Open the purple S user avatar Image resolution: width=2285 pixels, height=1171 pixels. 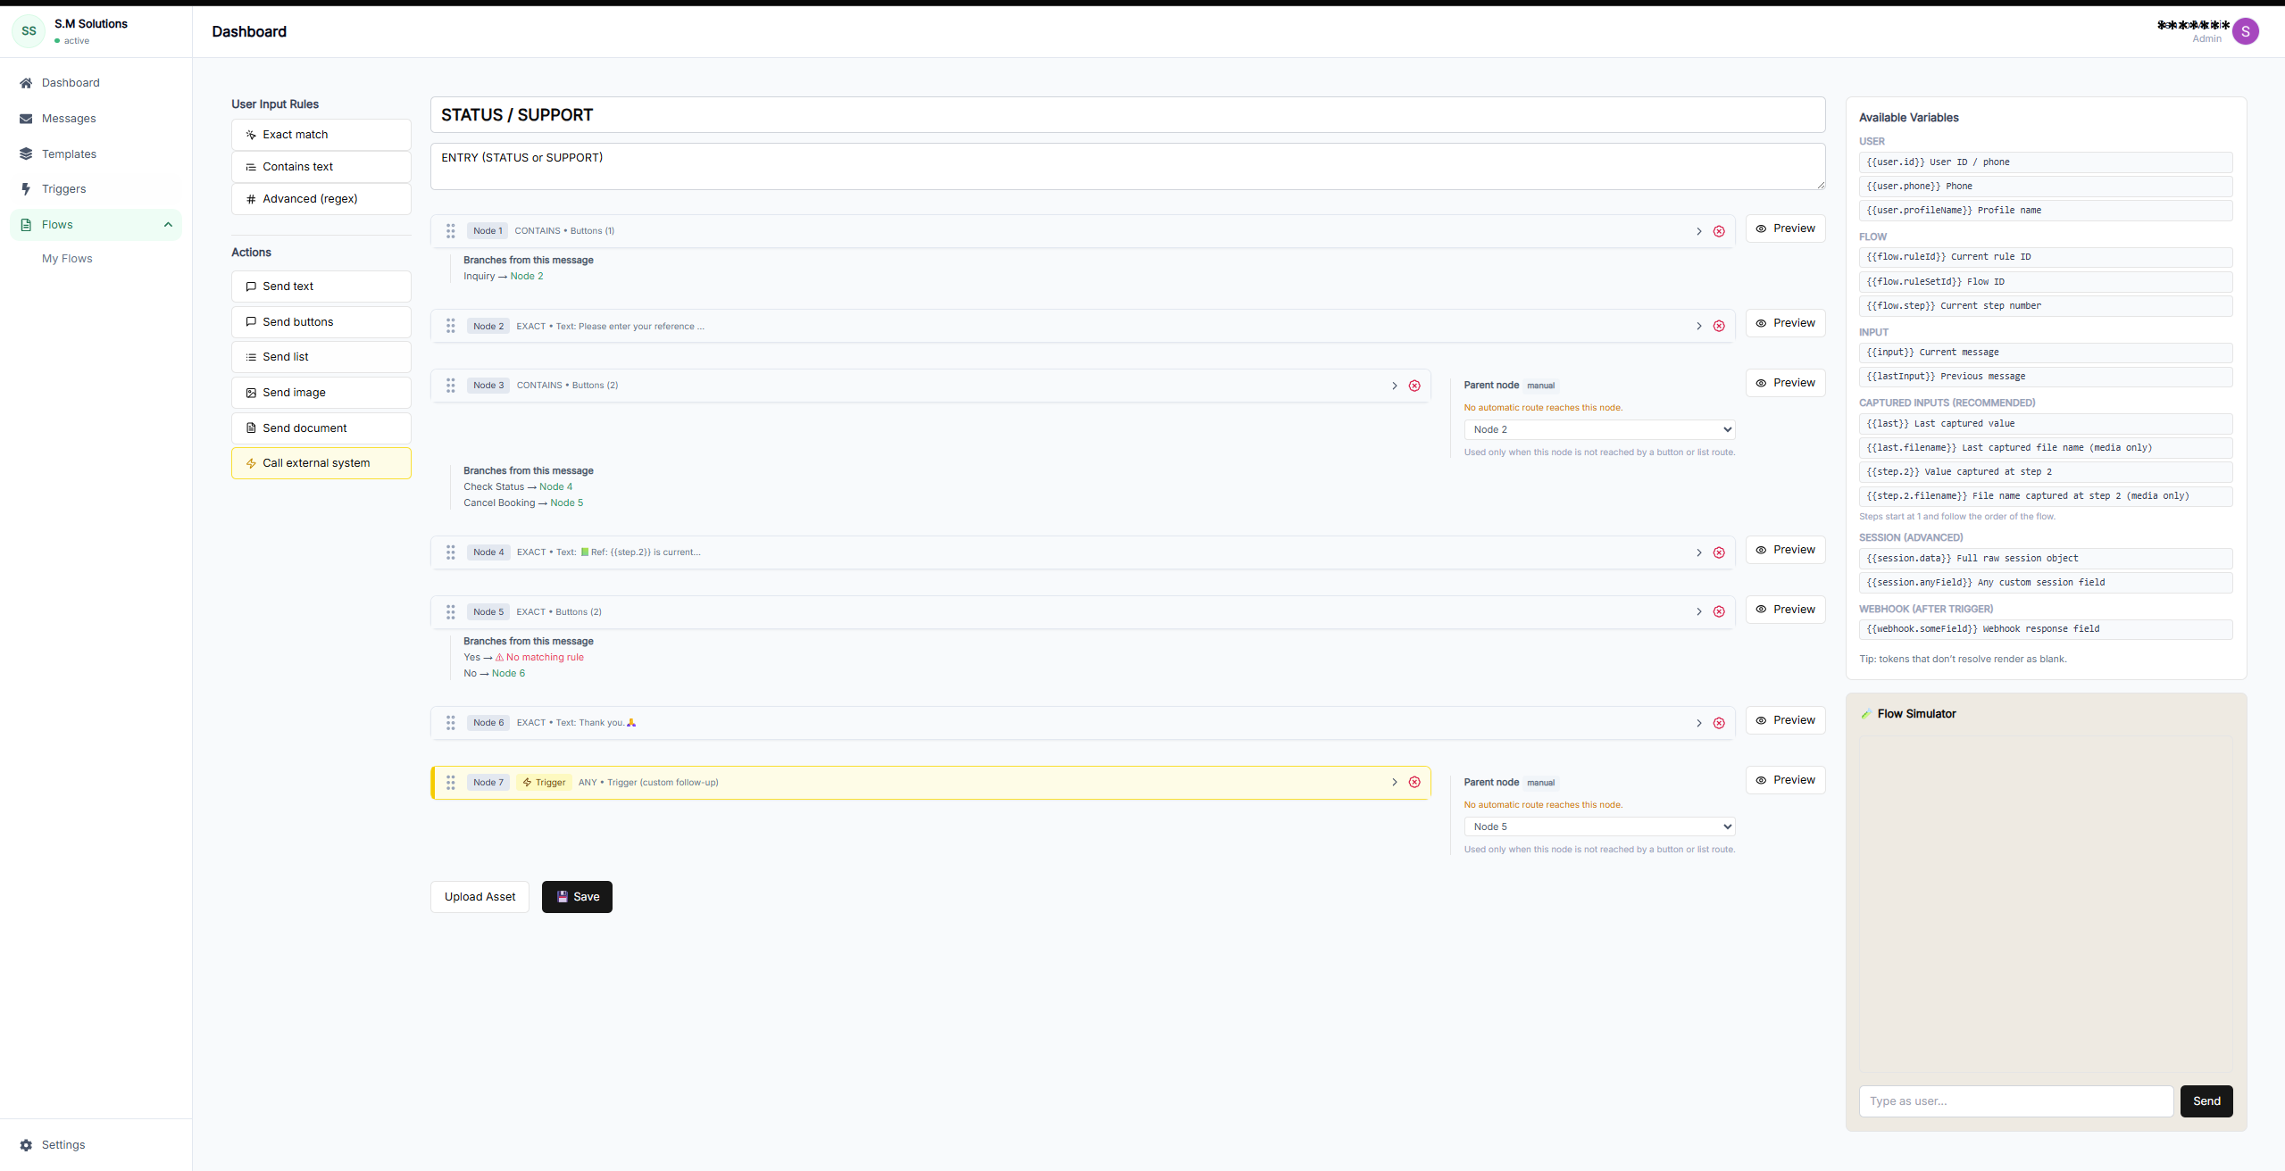(x=2245, y=31)
